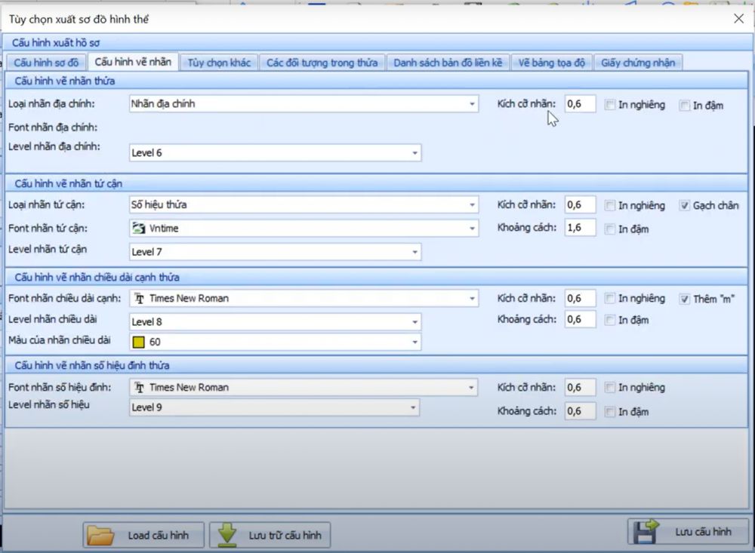The width and height of the screenshot is (755, 553).
Task: Click the Lưu trữ cấu hình button
Action: [270, 535]
